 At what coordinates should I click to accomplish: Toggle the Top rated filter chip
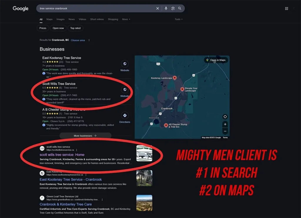pos(75,28)
